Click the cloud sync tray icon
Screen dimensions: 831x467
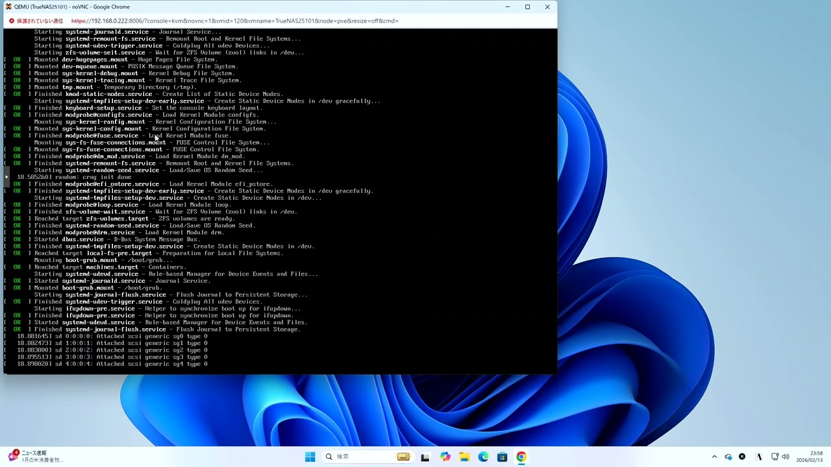728,457
